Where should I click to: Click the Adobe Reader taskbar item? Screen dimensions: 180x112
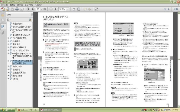(50, 110)
